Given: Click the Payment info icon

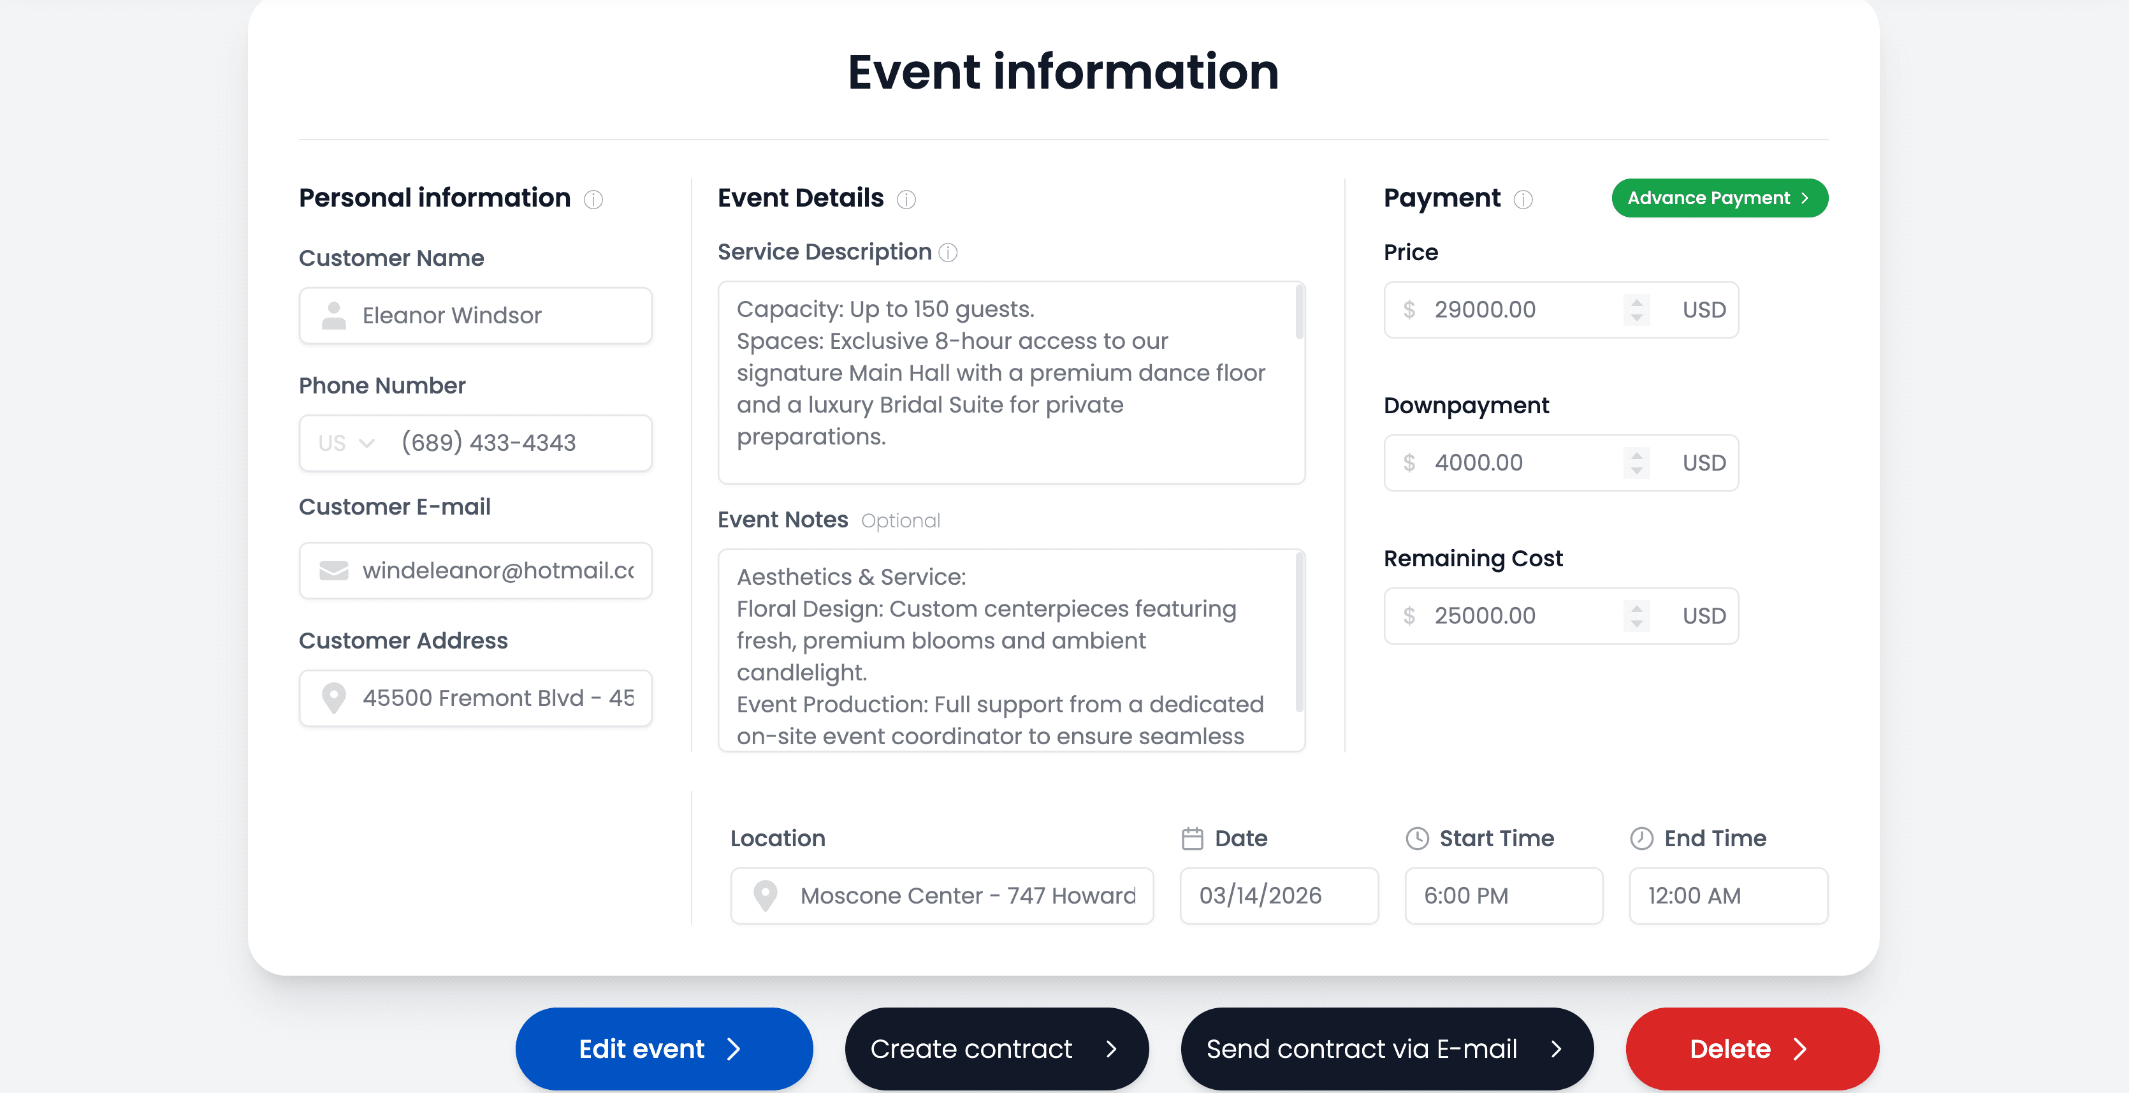Looking at the screenshot, I should pos(1522,199).
